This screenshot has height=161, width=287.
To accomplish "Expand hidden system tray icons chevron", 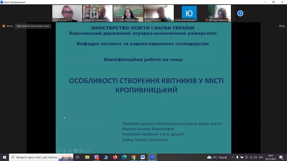I will tap(233, 157).
